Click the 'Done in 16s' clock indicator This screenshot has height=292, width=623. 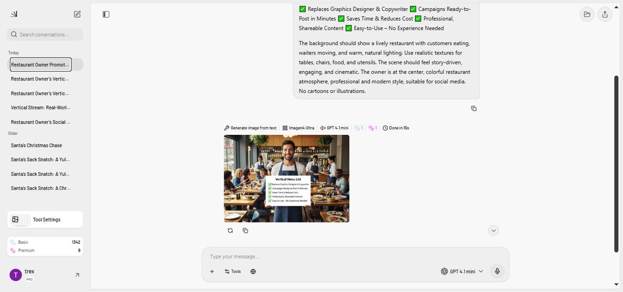pyautogui.click(x=396, y=128)
